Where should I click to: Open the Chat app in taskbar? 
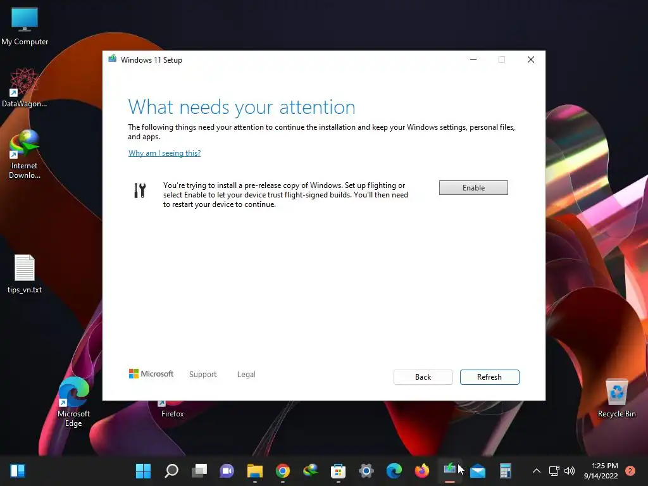point(227,471)
